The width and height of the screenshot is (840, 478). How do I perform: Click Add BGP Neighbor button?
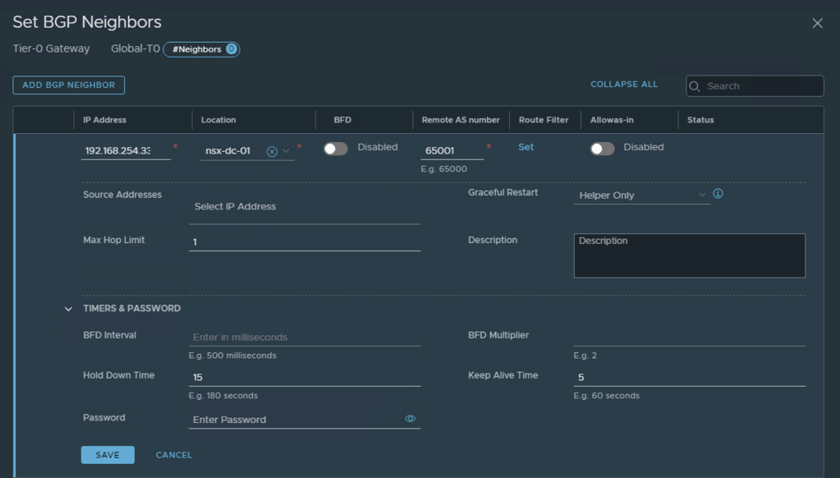[69, 85]
